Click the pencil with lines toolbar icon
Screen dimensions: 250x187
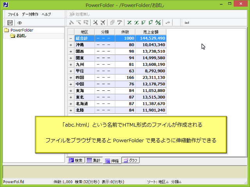79,23
